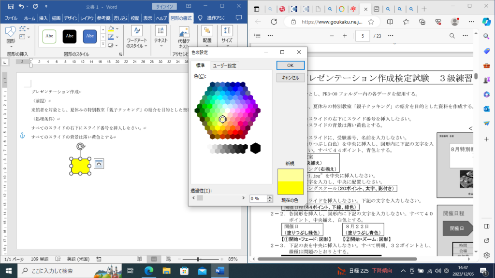Click the Undo arrow icon
The height and width of the screenshot is (278, 495).
click(x=22, y=6)
